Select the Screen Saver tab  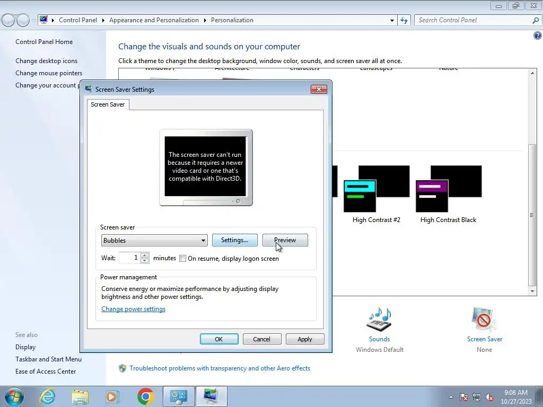[x=108, y=104]
